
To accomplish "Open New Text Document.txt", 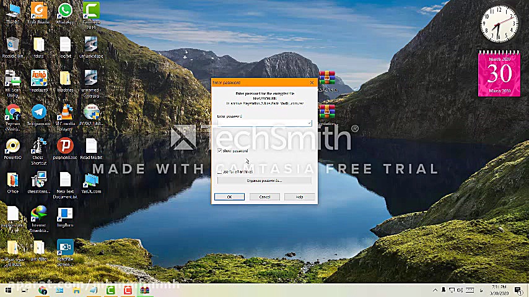I will pyautogui.click(x=65, y=186).
